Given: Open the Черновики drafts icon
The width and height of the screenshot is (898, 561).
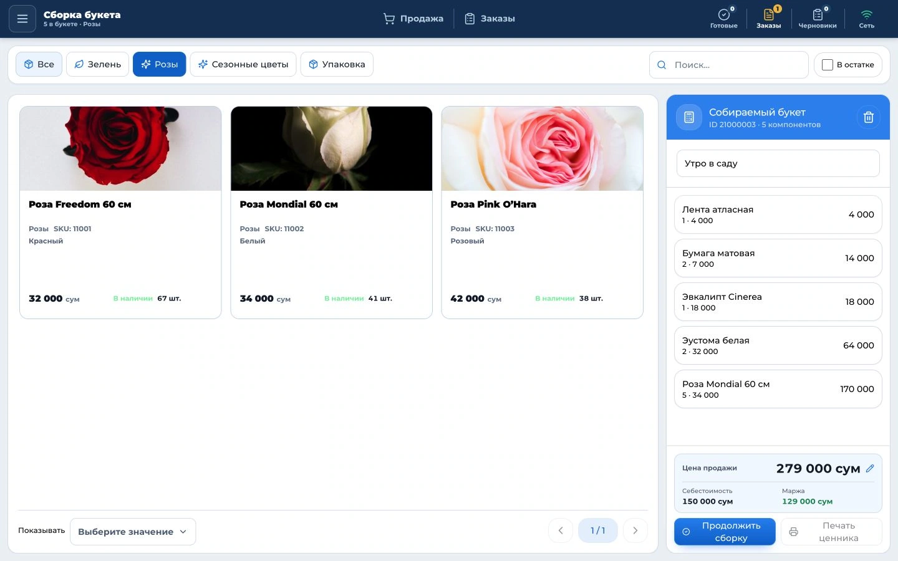Looking at the screenshot, I should point(818,18).
